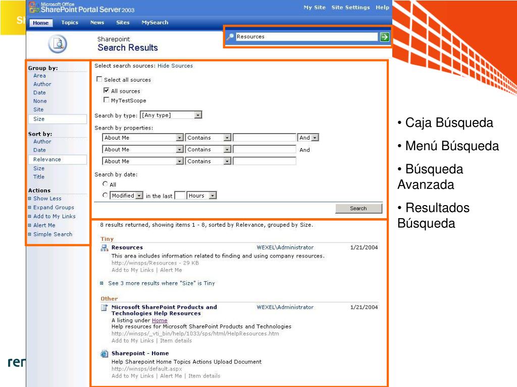This screenshot has width=517, height=387.
Task: Sort results by Date
Action: [x=39, y=150]
